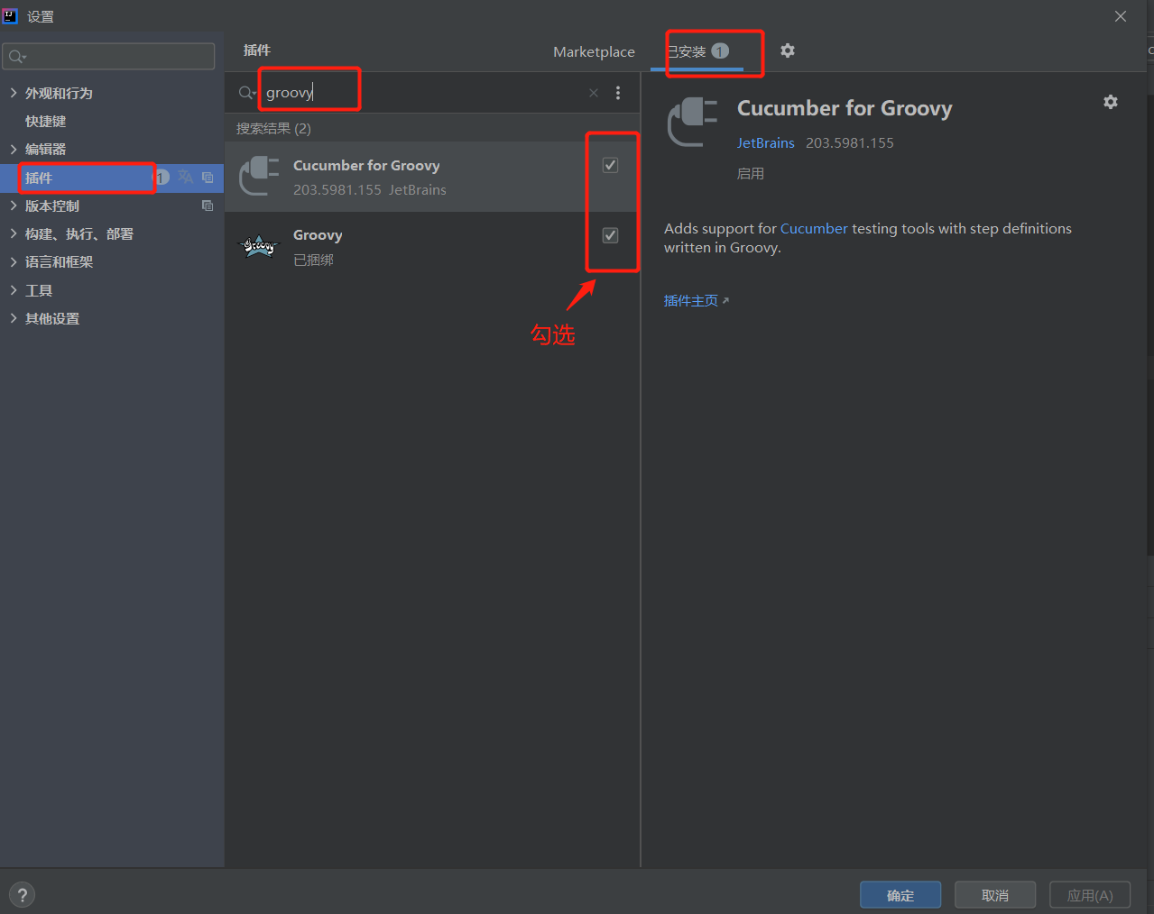Click version 203.5981.155 in details panel
Viewport: 1154px width, 914px height.
(x=849, y=142)
